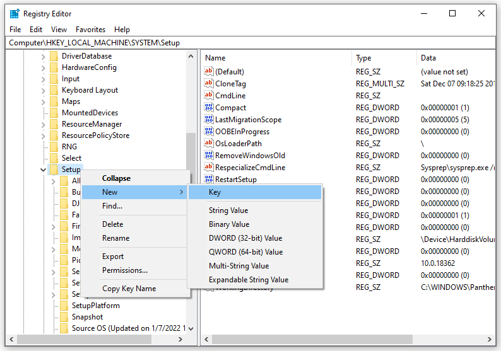Viewport: 501px width, 351px height.
Task: Click the Registry Editor app icon in title bar
Action: click(15, 14)
